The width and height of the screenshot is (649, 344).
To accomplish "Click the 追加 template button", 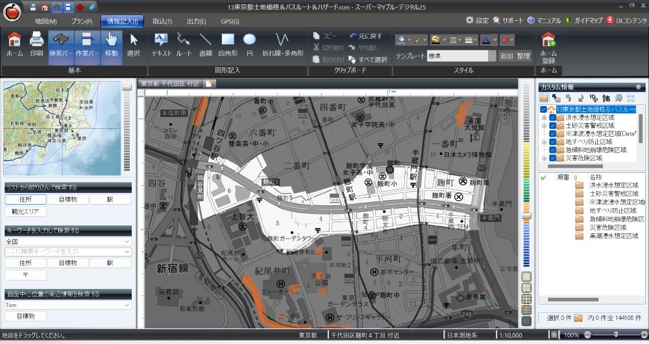I will 506,56.
